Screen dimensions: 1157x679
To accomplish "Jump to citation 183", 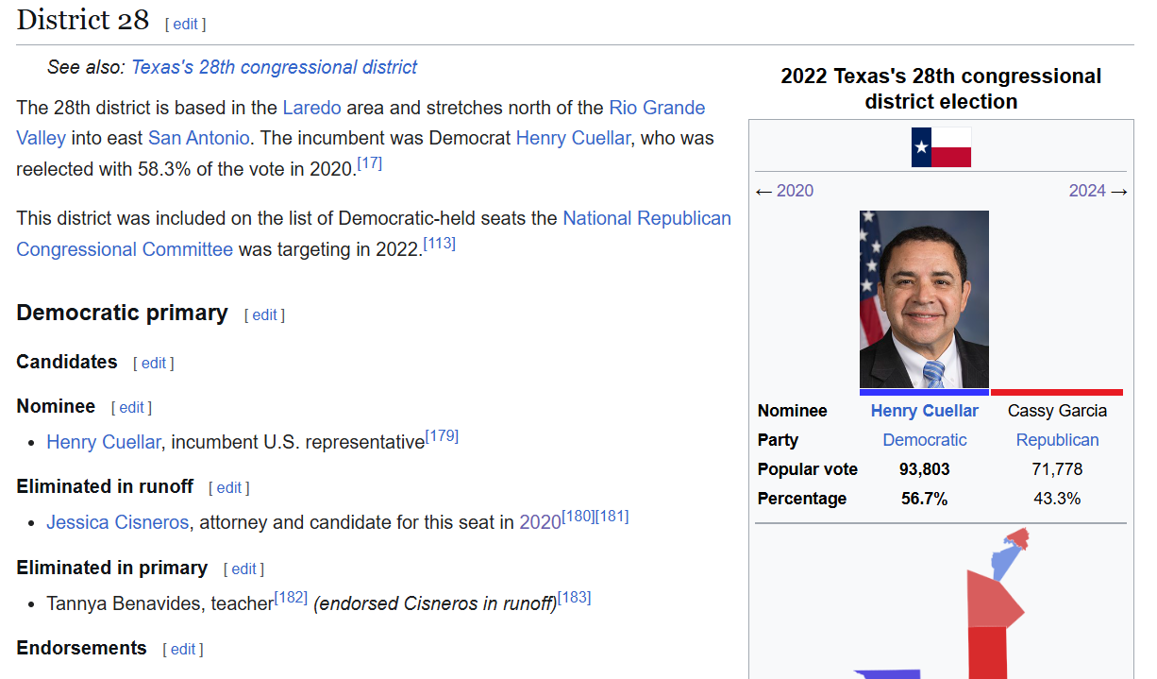I will tap(574, 598).
